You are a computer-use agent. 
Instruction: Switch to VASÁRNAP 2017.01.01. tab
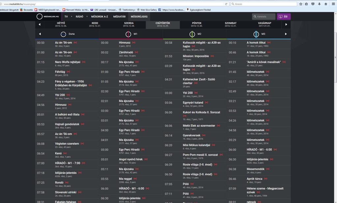point(265,24)
